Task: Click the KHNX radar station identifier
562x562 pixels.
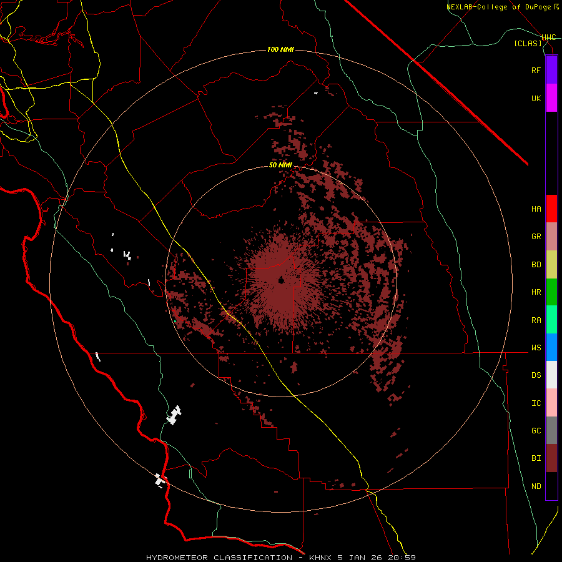Action: (320, 558)
